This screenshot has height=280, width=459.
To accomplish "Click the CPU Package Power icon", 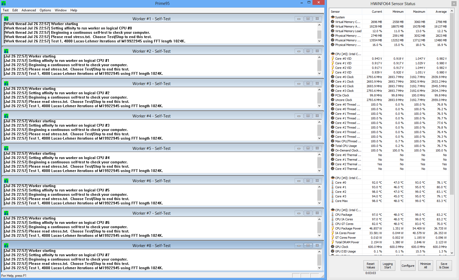I will tap(332, 228).
